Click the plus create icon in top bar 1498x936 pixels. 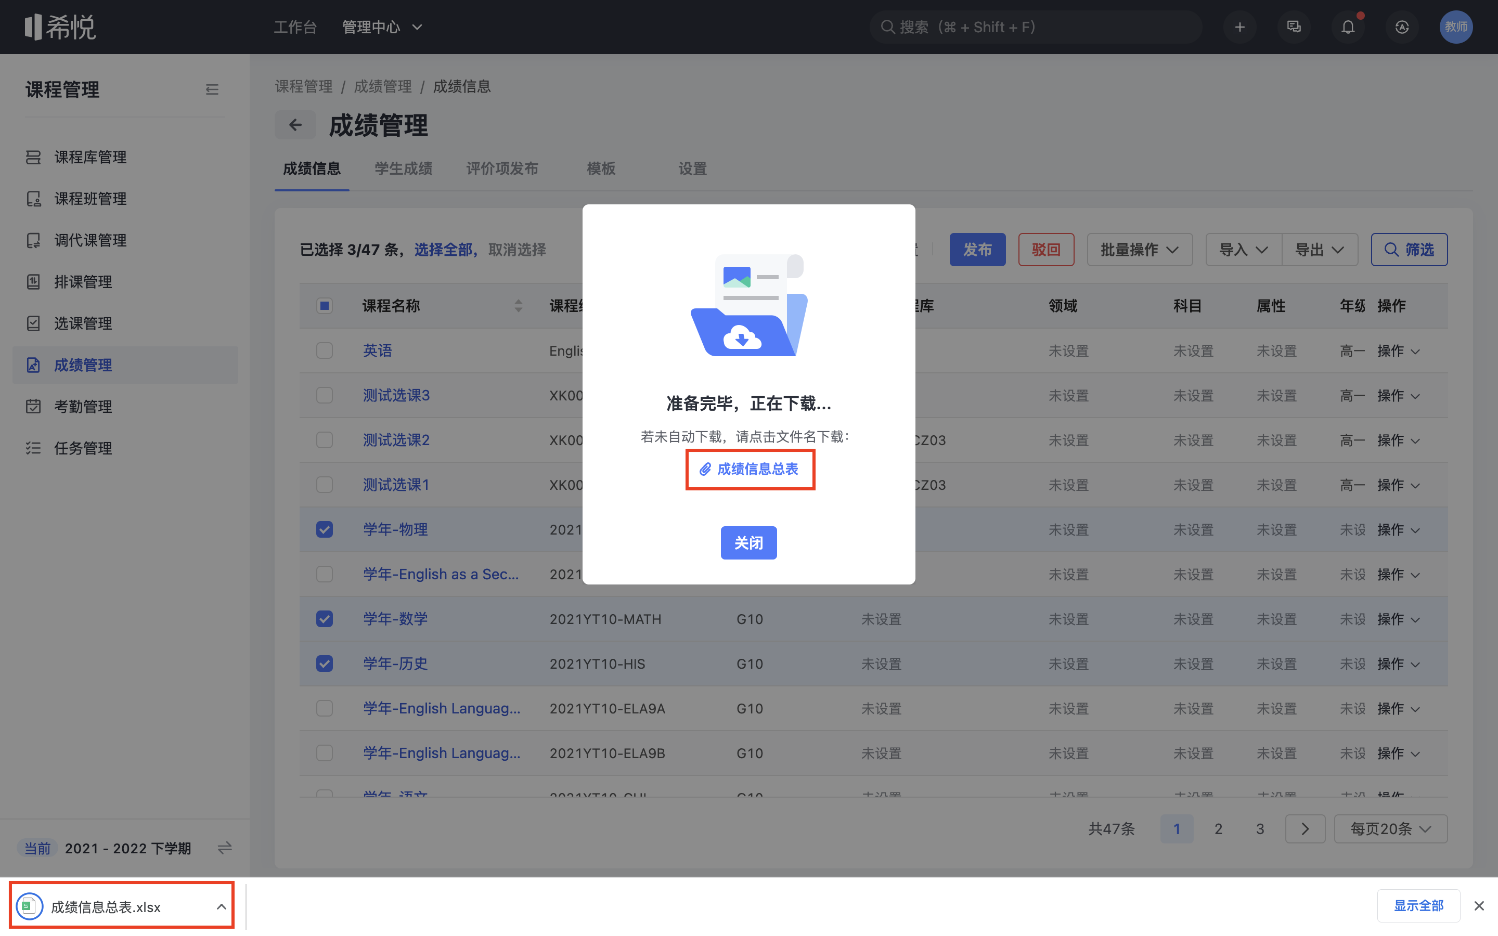point(1240,27)
